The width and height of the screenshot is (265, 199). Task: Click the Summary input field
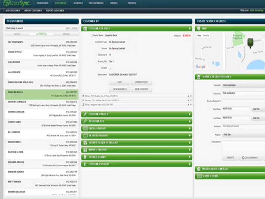coord(243,93)
